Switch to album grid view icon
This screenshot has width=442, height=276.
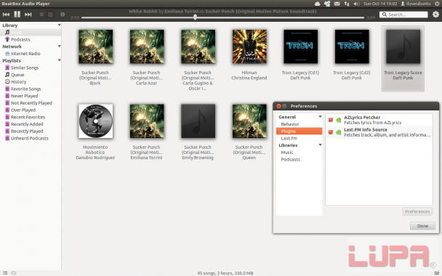(x=50, y=15)
